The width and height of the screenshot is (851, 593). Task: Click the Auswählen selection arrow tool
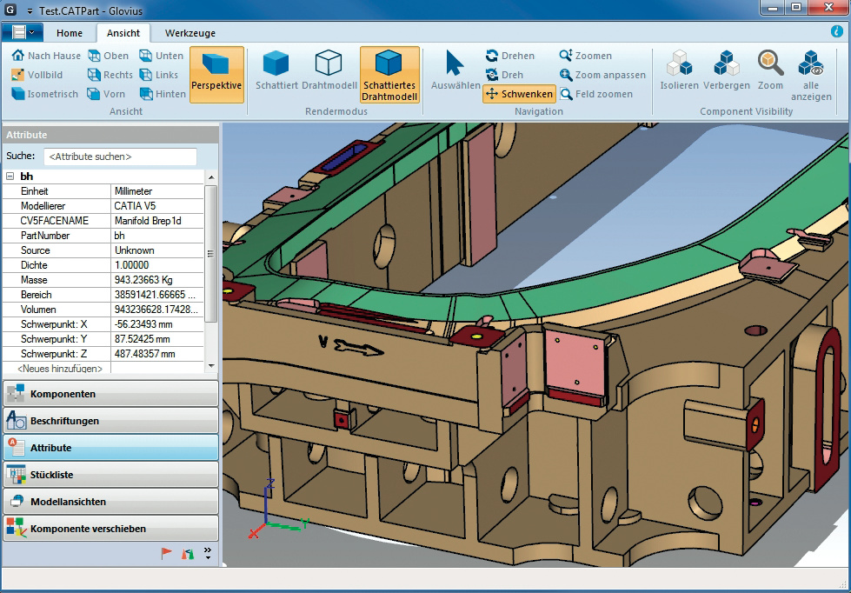455,68
